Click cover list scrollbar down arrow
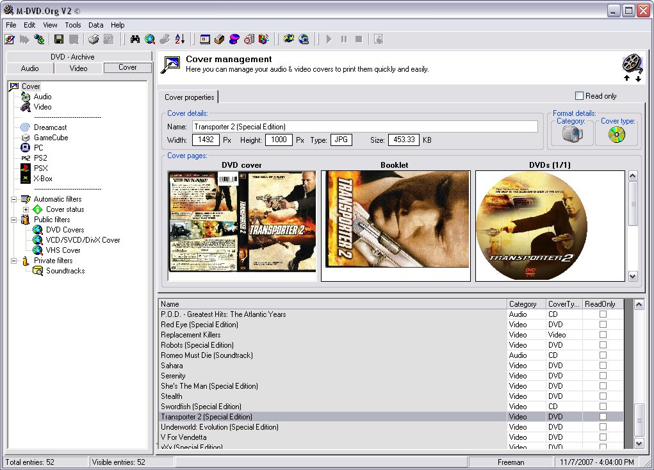The height and width of the screenshot is (470, 654). pos(639,444)
